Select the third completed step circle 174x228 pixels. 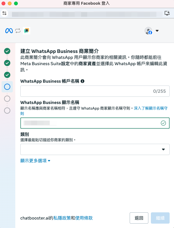tap(7, 75)
